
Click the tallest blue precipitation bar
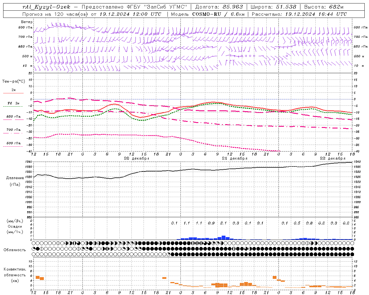click(223, 238)
